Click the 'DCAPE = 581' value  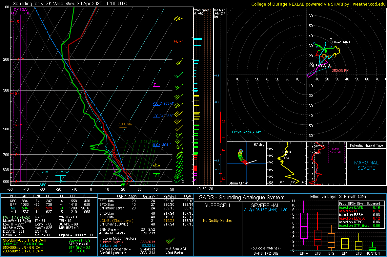pyautogui.click(x=13, y=231)
